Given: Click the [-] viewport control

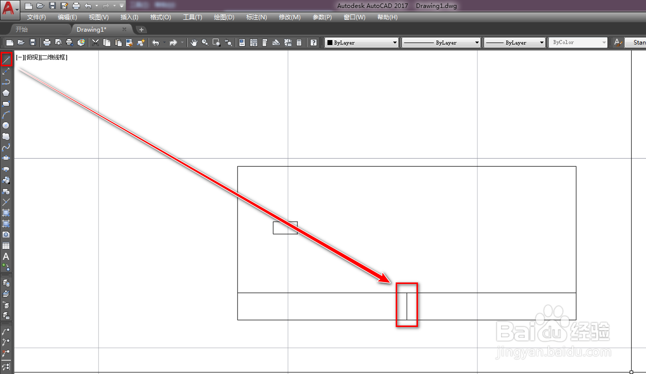Looking at the screenshot, I should click(19, 57).
